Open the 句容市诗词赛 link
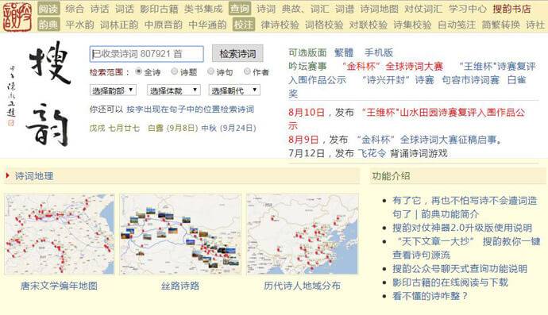The height and width of the screenshot is (315, 548). click(x=470, y=80)
